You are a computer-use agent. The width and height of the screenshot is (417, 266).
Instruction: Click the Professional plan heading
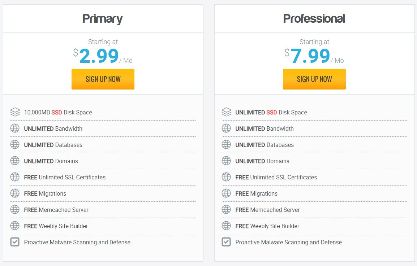[x=314, y=19]
